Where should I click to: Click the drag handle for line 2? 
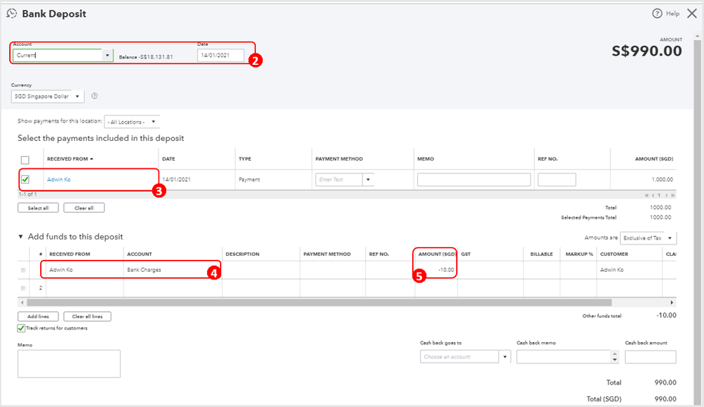click(x=23, y=288)
